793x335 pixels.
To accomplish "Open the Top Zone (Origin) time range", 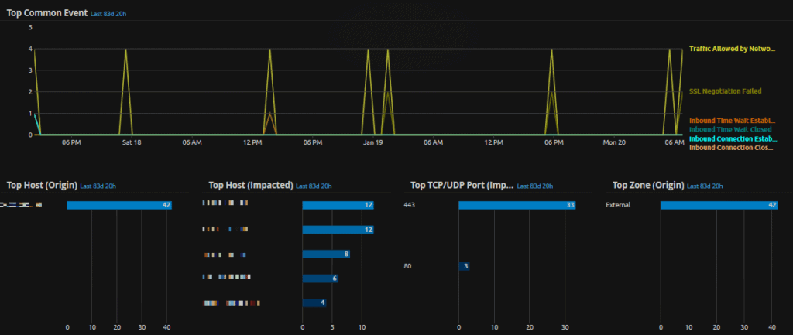I will [705, 186].
